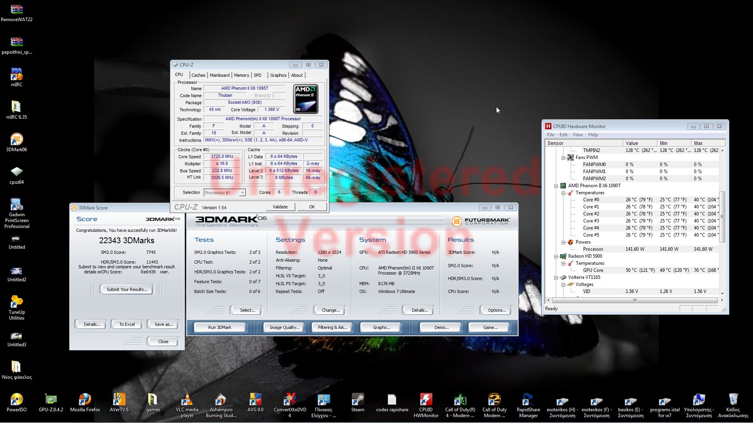Open the codes rapihare text file
Image resolution: width=753 pixels, height=423 pixels.
pos(392,403)
